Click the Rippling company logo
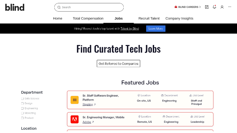Viewport: 237px width, 133px height. point(75,100)
